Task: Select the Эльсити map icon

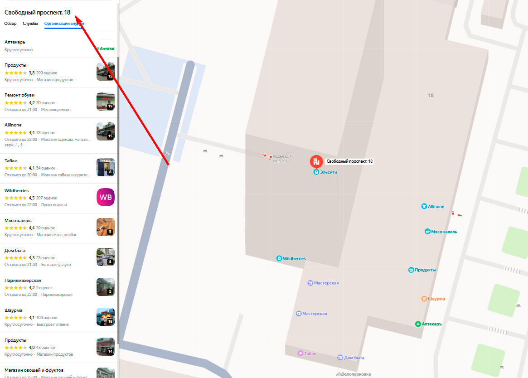Action: pos(316,172)
